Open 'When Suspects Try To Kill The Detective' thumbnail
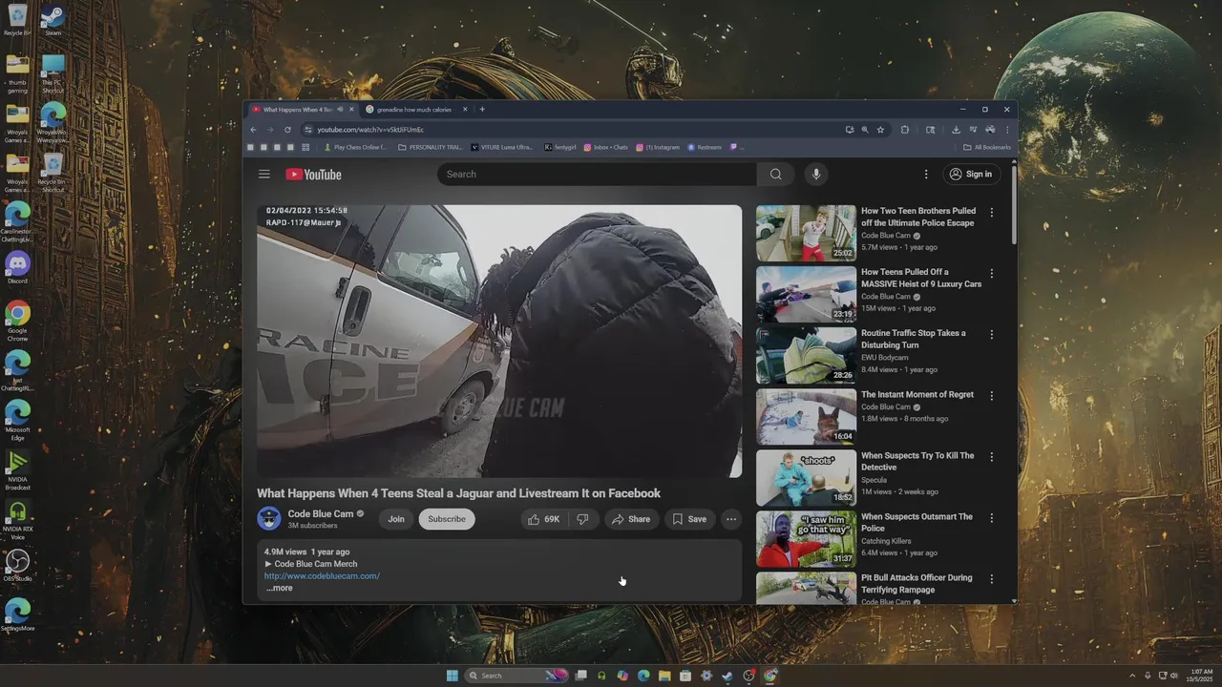 (x=806, y=477)
